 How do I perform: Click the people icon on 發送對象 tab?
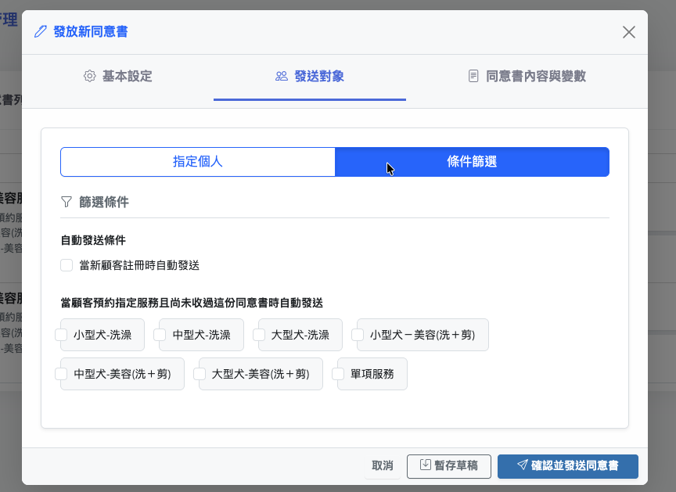[282, 76]
